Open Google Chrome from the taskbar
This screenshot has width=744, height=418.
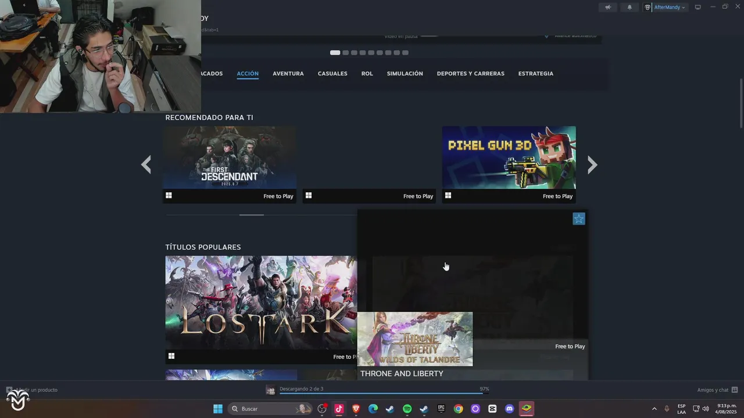(x=458, y=409)
